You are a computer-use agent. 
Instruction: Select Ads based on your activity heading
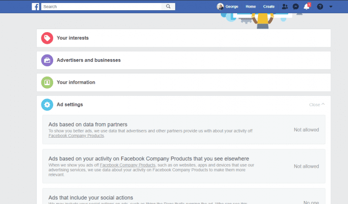(x=149, y=159)
